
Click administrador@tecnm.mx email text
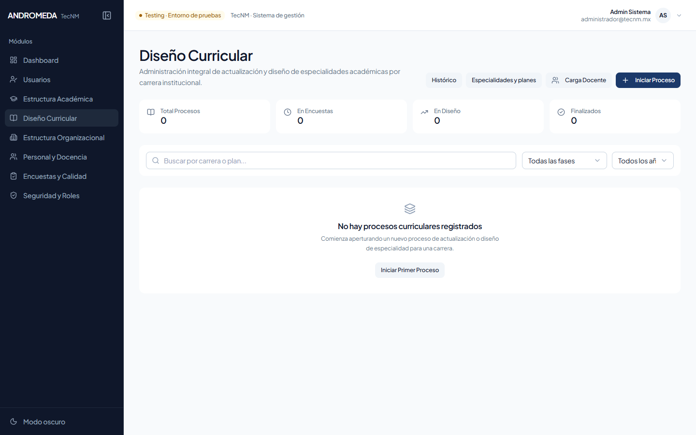(x=616, y=19)
